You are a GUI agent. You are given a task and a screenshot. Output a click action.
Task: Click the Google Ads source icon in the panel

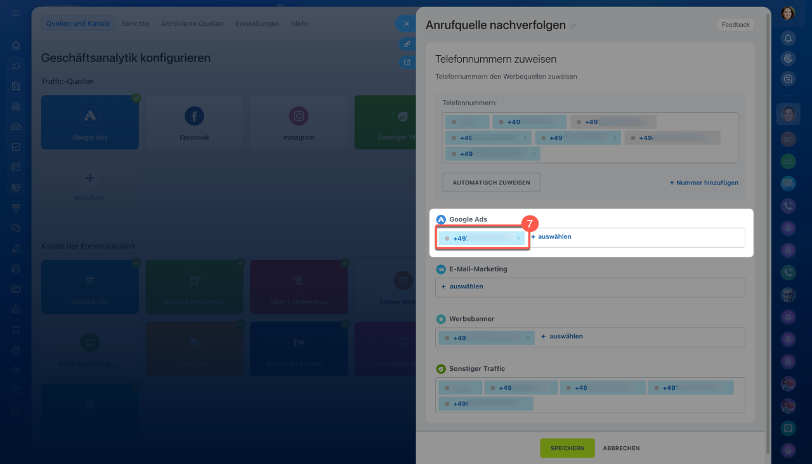[x=441, y=219]
